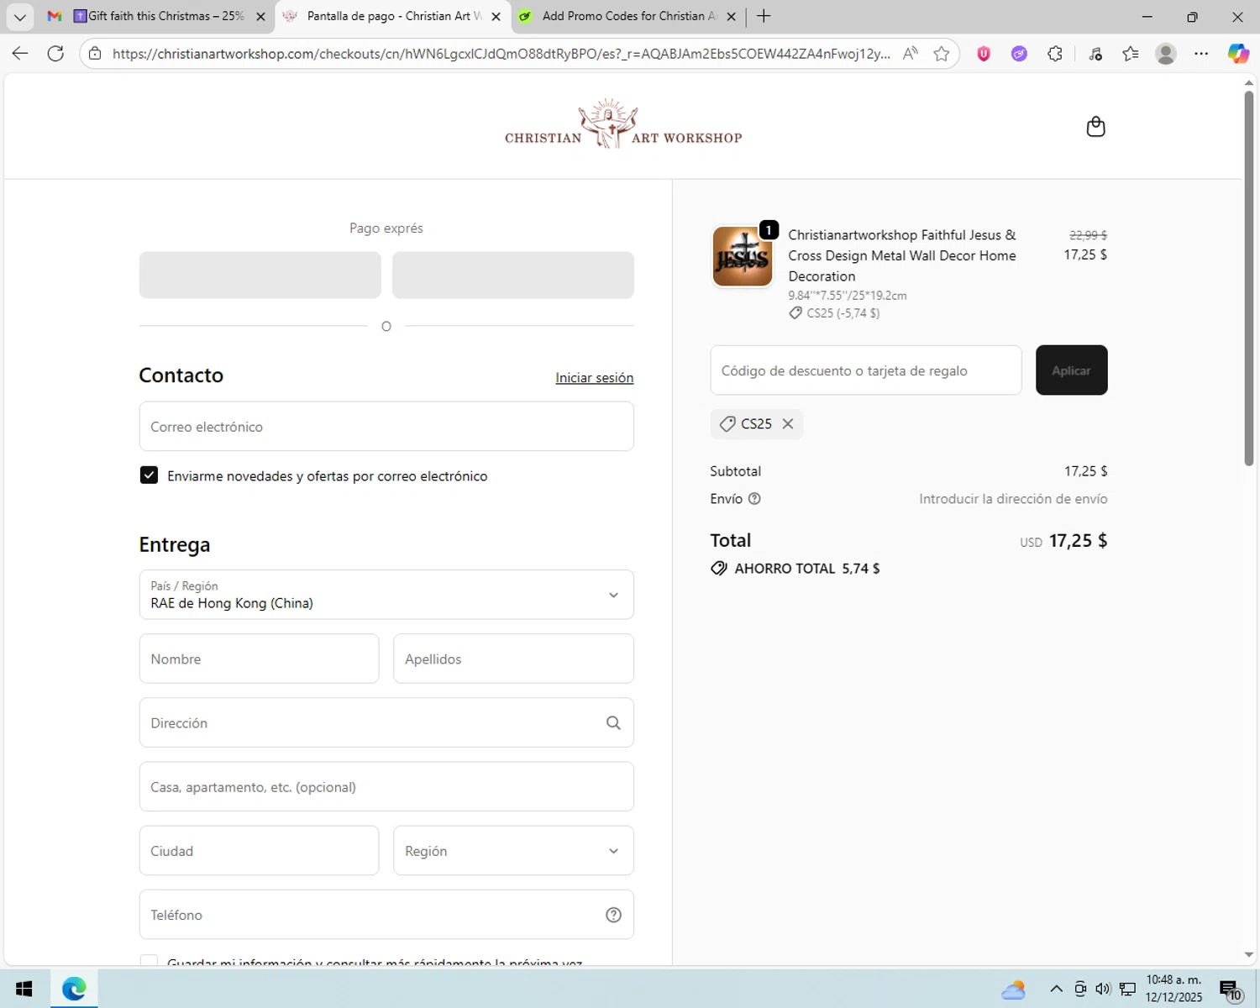
Task: Remove the CS25 discount code tag
Action: (788, 424)
